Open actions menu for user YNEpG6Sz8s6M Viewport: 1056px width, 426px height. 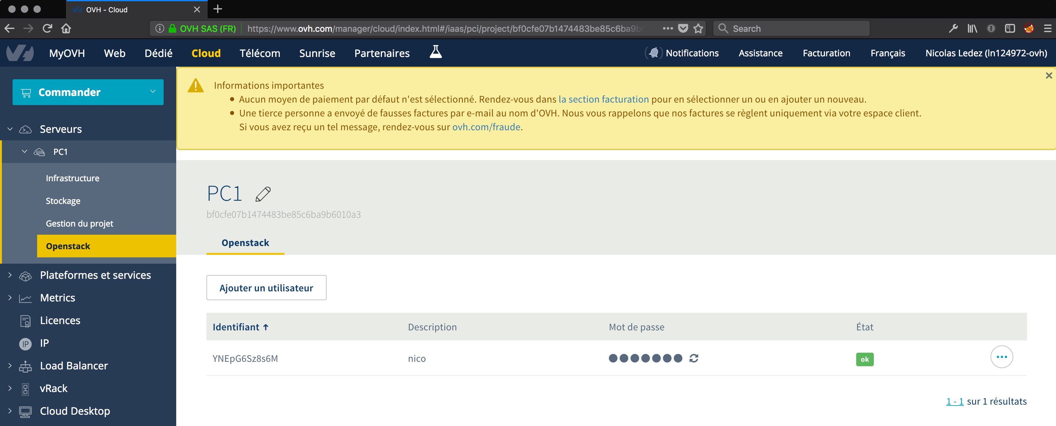(1002, 357)
